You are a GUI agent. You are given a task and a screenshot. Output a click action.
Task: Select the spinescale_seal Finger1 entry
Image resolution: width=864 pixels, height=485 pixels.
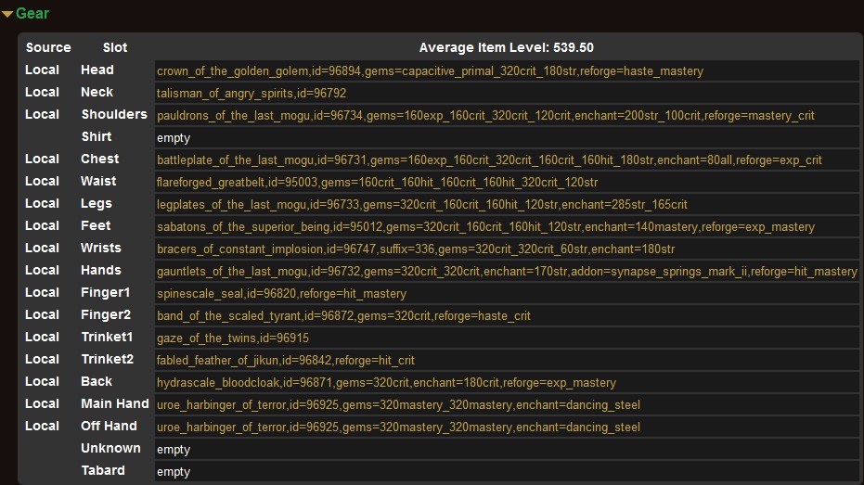[281, 294]
